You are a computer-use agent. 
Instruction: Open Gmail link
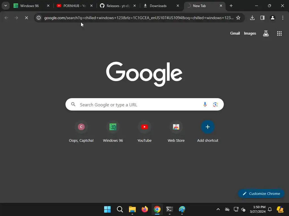[235, 33]
